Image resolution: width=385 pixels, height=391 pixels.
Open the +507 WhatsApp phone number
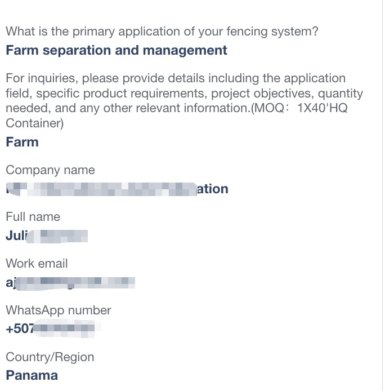pos(50,328)
